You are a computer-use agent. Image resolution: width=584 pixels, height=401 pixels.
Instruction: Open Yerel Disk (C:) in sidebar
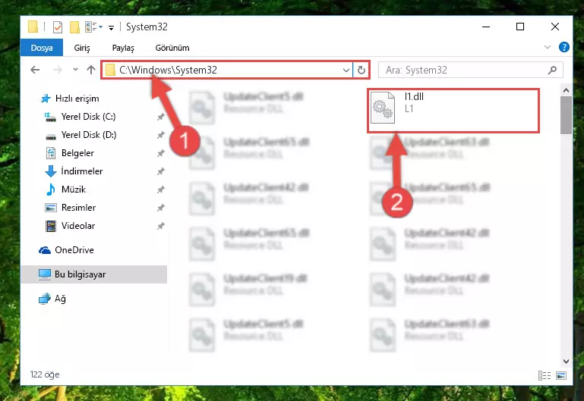(88, 117)
